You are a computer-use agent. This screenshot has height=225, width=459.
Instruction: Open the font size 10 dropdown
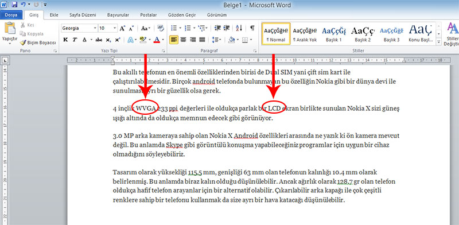(x=115, y=29)
